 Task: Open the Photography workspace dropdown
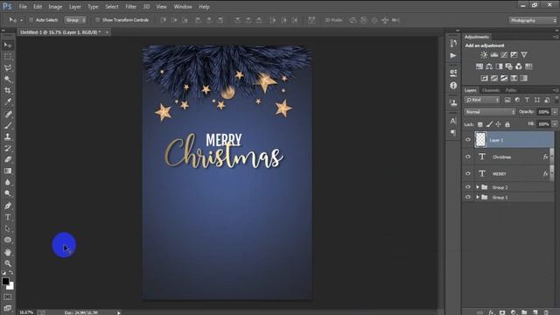tap(533, 20)
